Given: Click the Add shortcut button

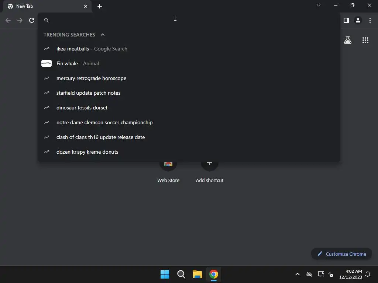Looking at the screenshot, I should pos(210,172).
